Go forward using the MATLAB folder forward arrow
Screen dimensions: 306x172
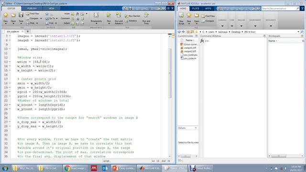pos(183,32)
